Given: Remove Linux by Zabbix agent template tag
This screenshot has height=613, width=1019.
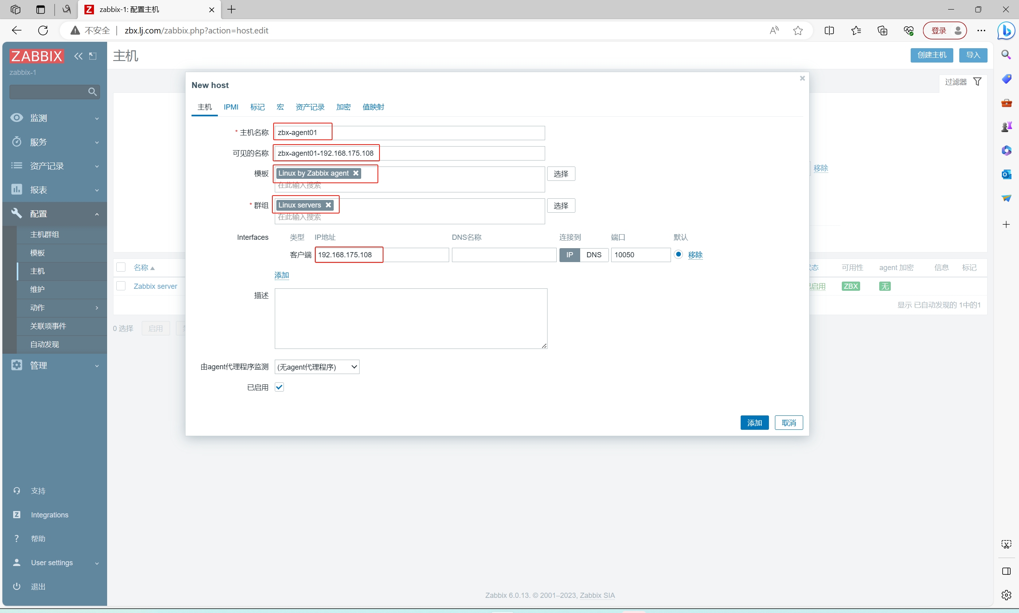Looking at the screenshot, I should pyautogui.click(x=356, y=173).
